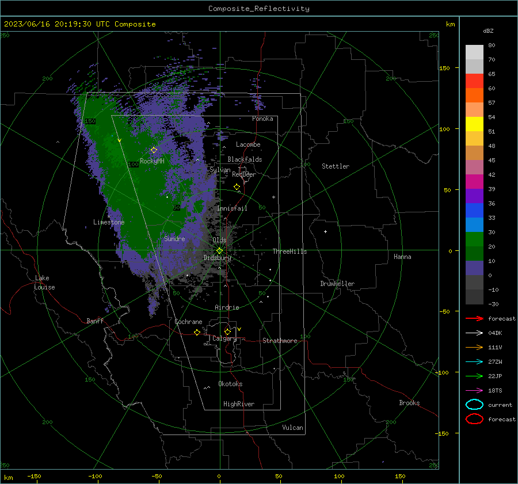The height and width of the screenshot is (484, 518).
Task: Select the 20 dBZ green color swatch
Action: (474, 239)
